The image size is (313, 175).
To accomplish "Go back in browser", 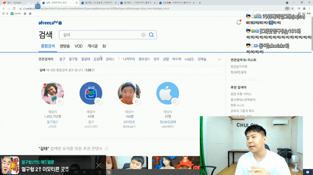I will (4, 8).
